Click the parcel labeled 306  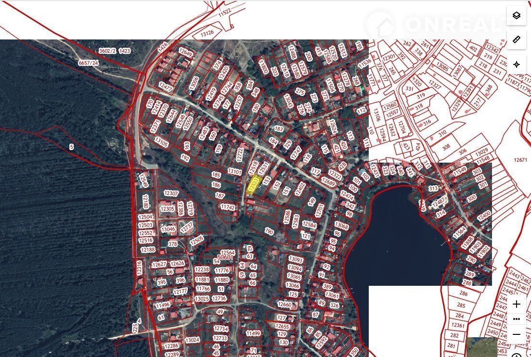click(462, 151)
